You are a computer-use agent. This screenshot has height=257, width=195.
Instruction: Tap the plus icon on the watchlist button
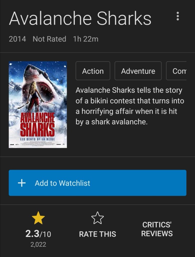(22, 183)
